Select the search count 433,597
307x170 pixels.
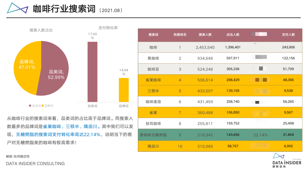pos(205,91)
